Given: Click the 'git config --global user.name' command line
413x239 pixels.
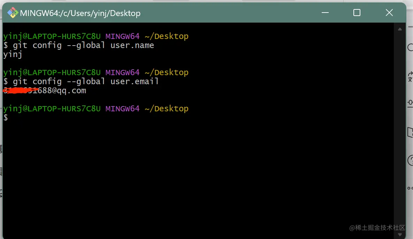Looking at the screenshot, I should [x=79, y=45].
